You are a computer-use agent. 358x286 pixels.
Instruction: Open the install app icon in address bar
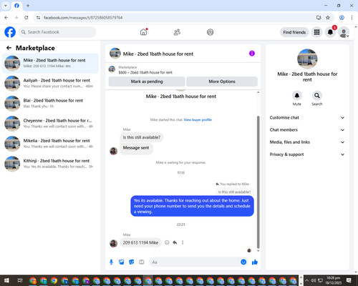pyautogui.click(x=319, y=17)
